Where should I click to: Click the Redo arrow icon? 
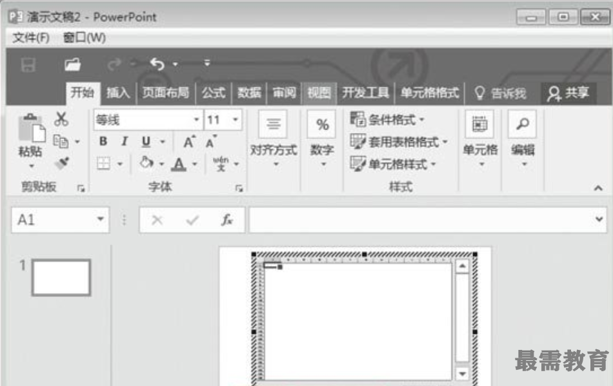(114, 64)
